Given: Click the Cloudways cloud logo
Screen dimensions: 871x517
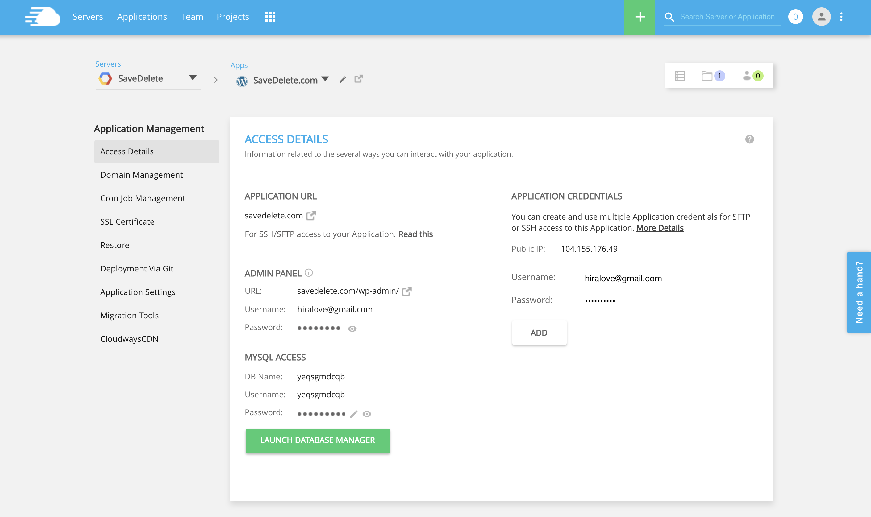Looking at the screenshot, I should pos(43,17).
